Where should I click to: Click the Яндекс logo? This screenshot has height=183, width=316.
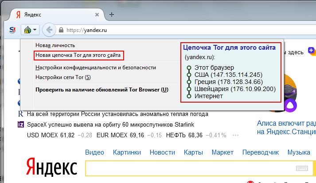tap(51, 167)
